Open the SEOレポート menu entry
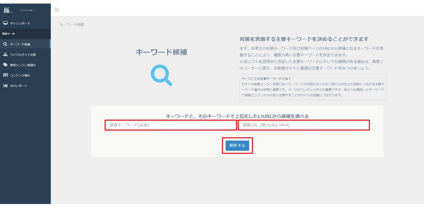This screenshot has height=210, width=424. (x=19, y=86)
